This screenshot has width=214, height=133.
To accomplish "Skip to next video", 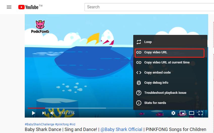I will click(44, 113).
